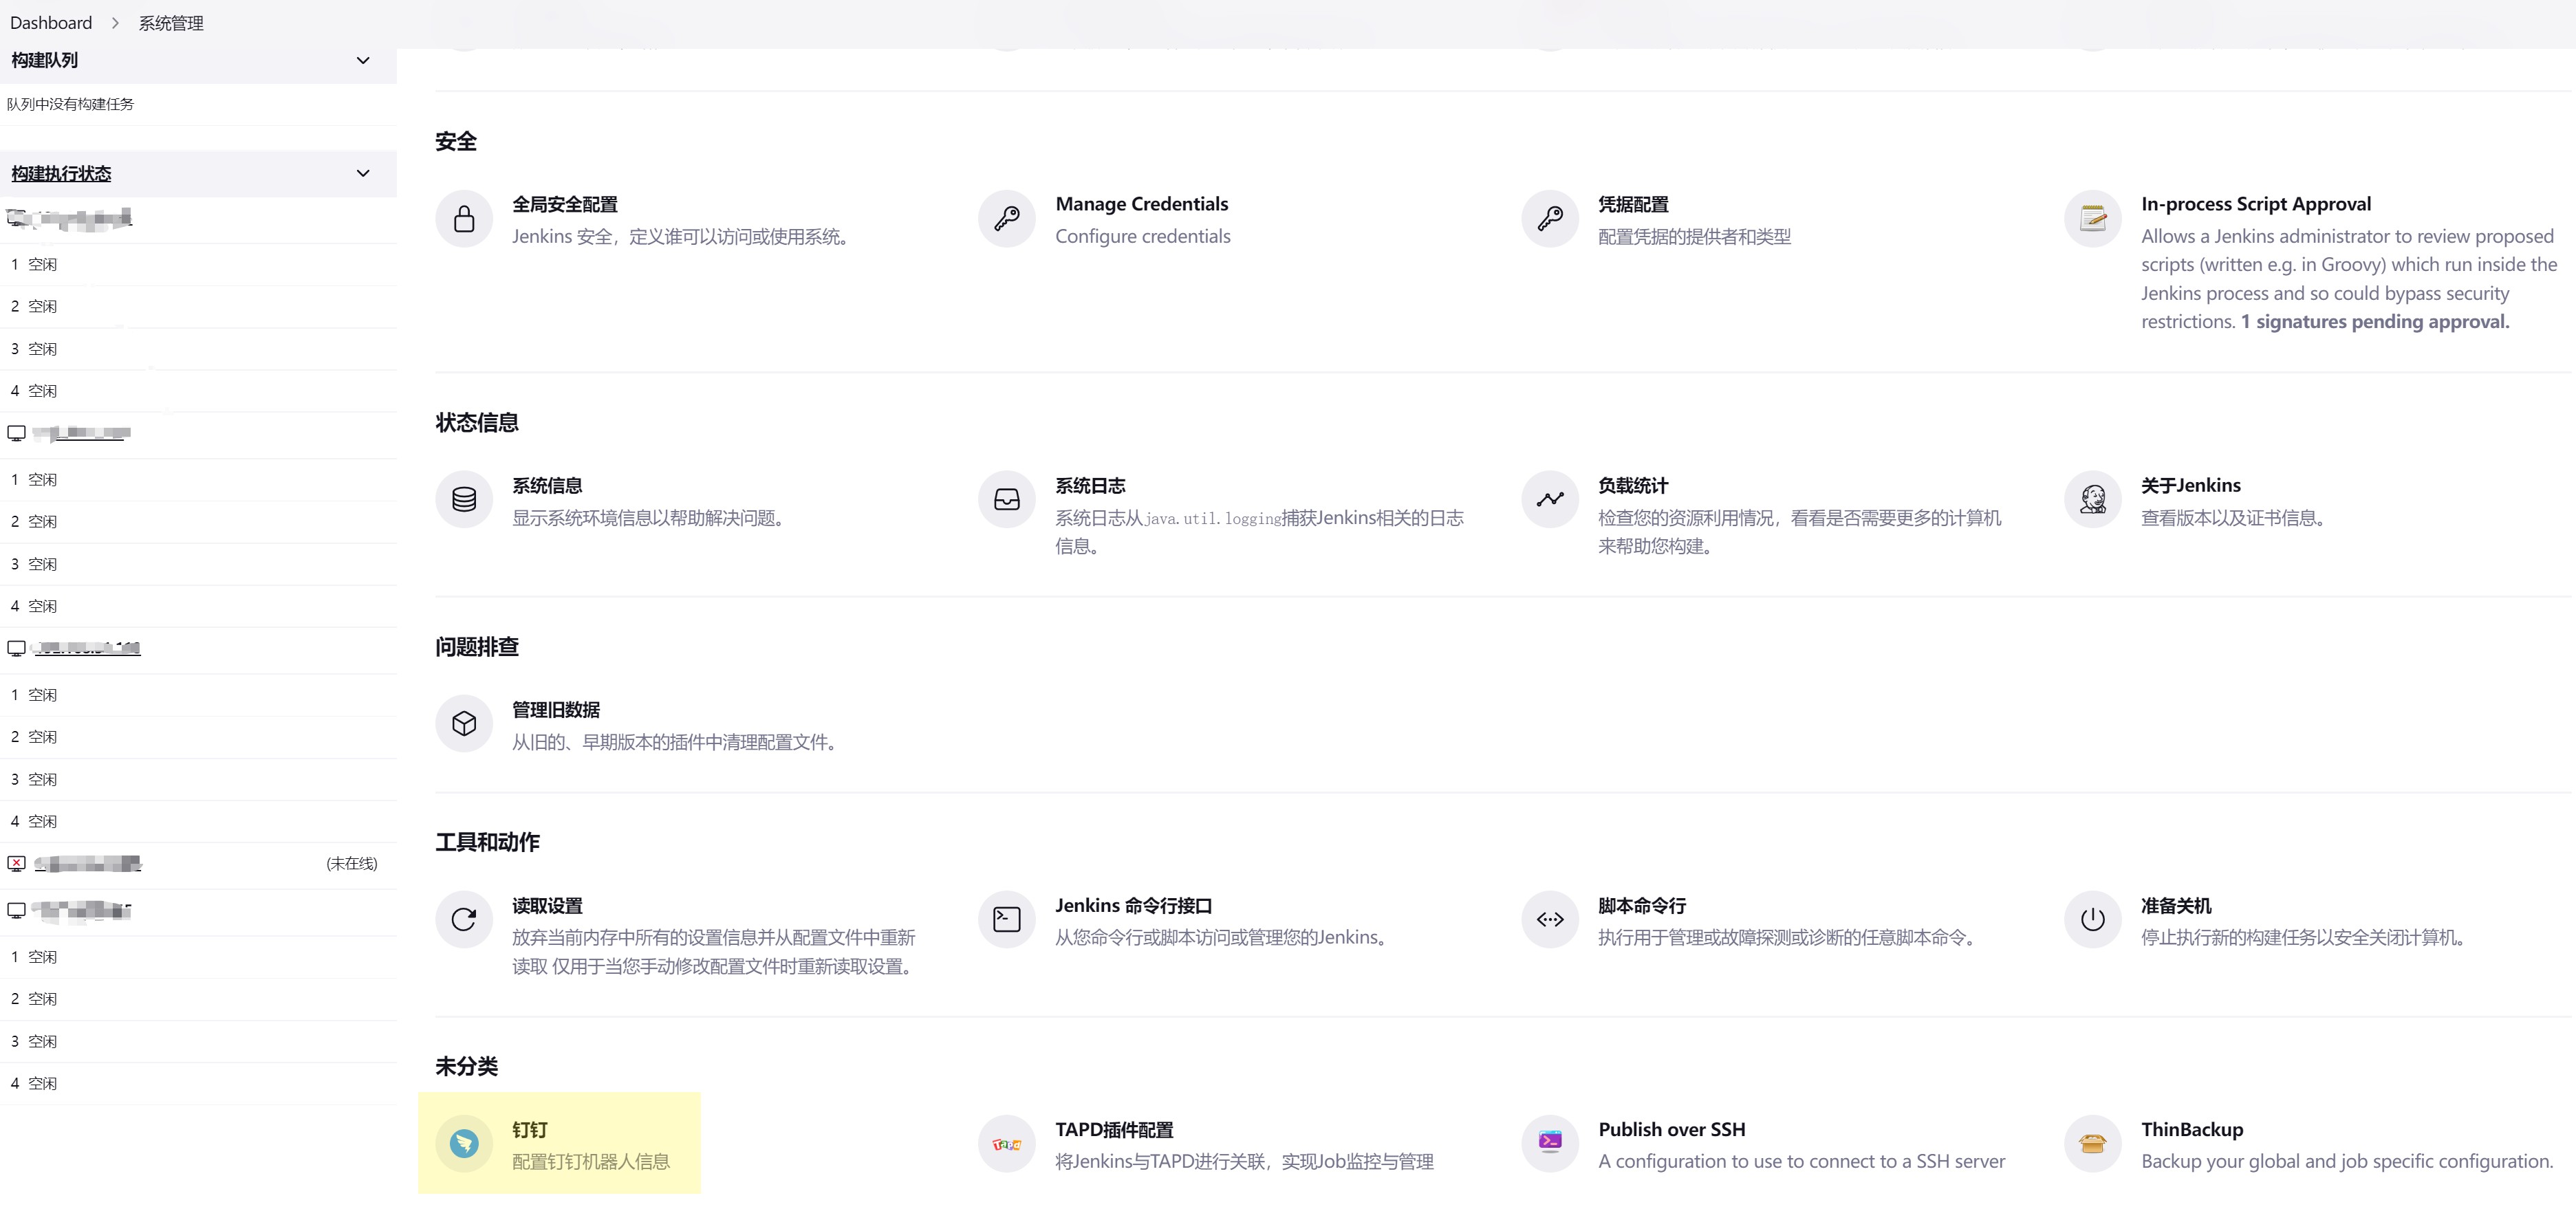Viewport: 2576px width, 1209px height.
Task: Open Manage Credentials title link
Action: tap(1142, 204)
